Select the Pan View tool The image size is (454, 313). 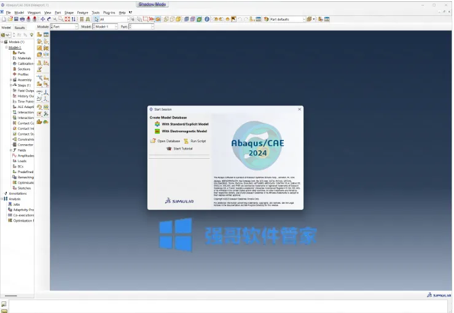[x=42, y=19]
